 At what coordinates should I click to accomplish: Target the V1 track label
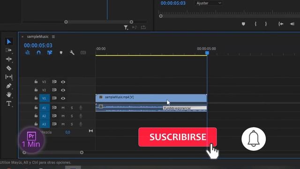(45, 98)
